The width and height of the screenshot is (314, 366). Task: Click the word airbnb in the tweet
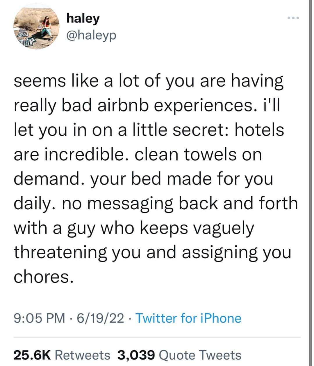118,105
